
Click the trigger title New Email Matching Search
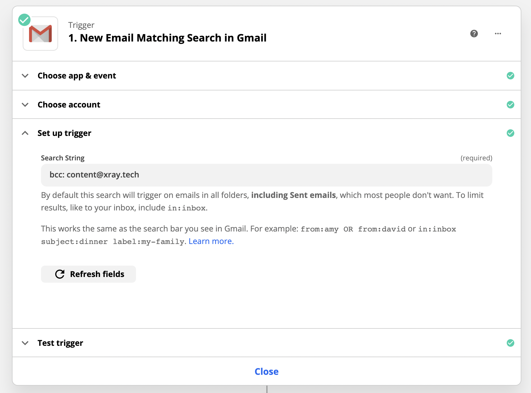click(x=167, y=38)
